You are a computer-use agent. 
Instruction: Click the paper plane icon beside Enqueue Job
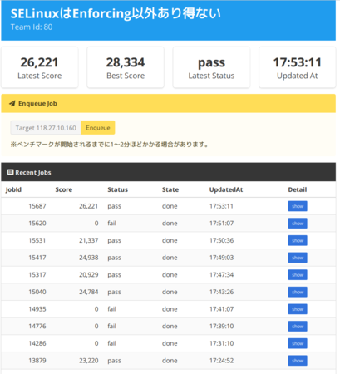pos(12,104)
